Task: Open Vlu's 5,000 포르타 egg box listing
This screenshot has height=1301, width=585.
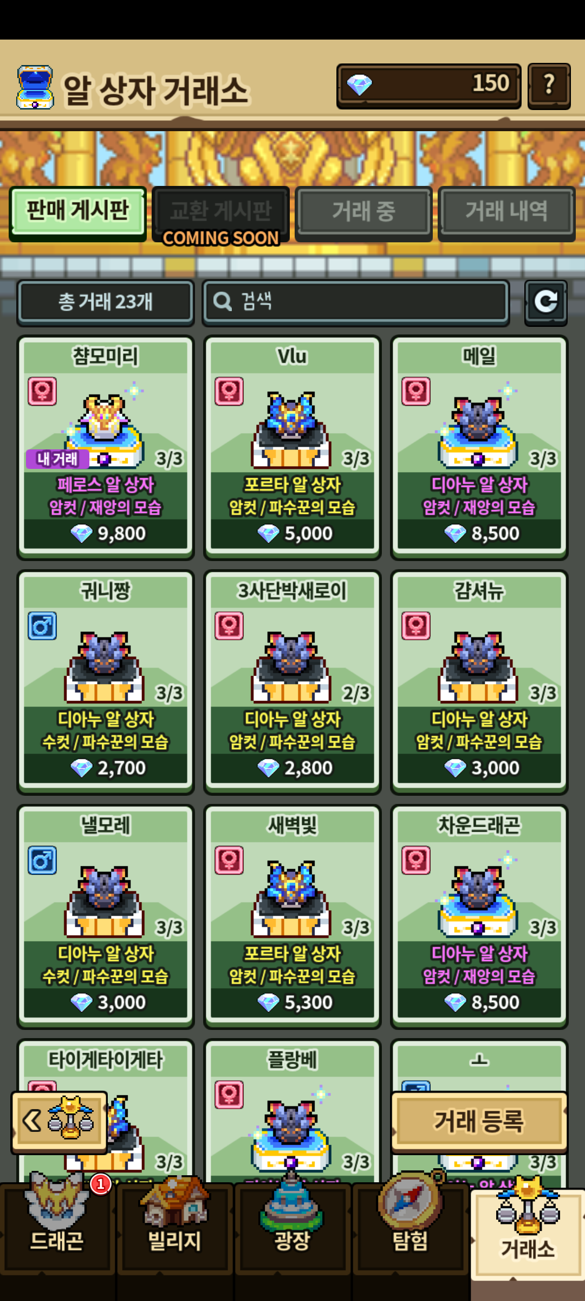Action: pyautogui.click(x=292, y=447)
